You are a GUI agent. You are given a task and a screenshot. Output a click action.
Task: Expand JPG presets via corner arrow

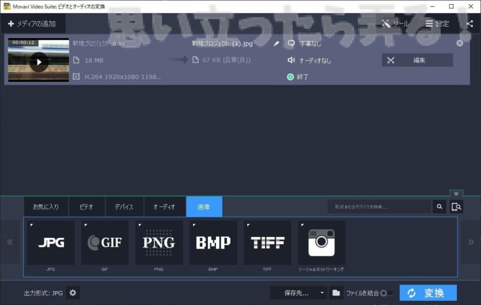click(32, 225)
